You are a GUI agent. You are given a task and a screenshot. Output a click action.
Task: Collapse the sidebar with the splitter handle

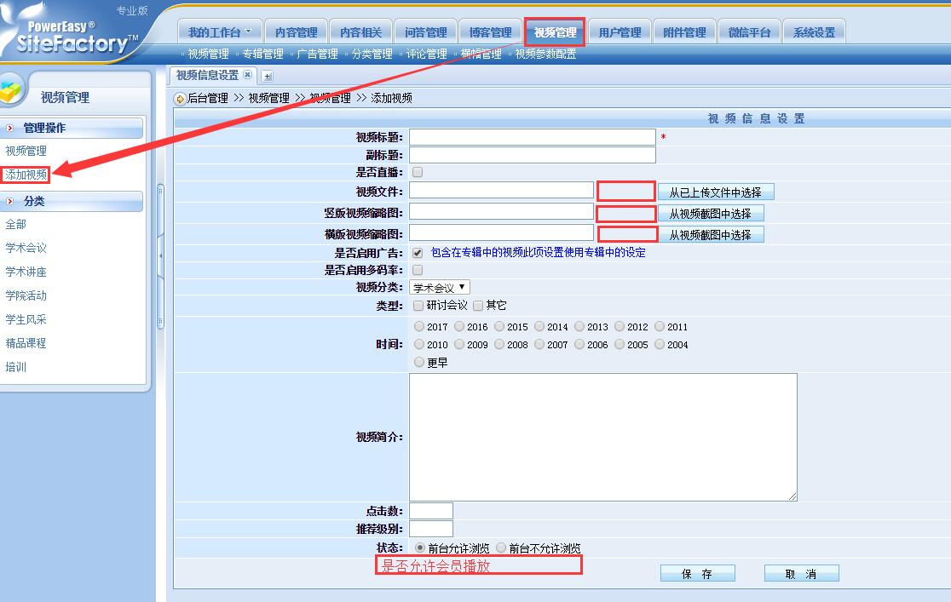pos(159,255)
